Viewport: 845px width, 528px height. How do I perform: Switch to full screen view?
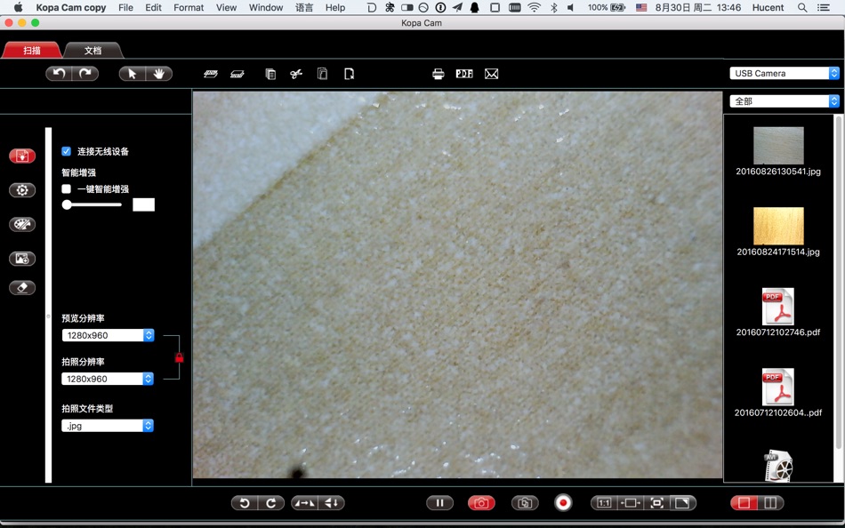[683, 503]
